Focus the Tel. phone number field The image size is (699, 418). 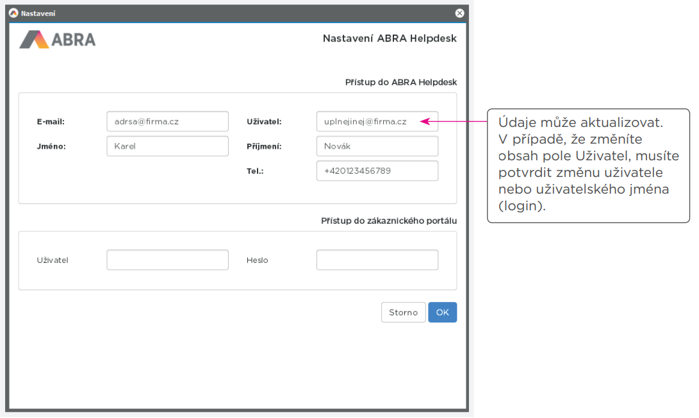click(x=377, y=171)
